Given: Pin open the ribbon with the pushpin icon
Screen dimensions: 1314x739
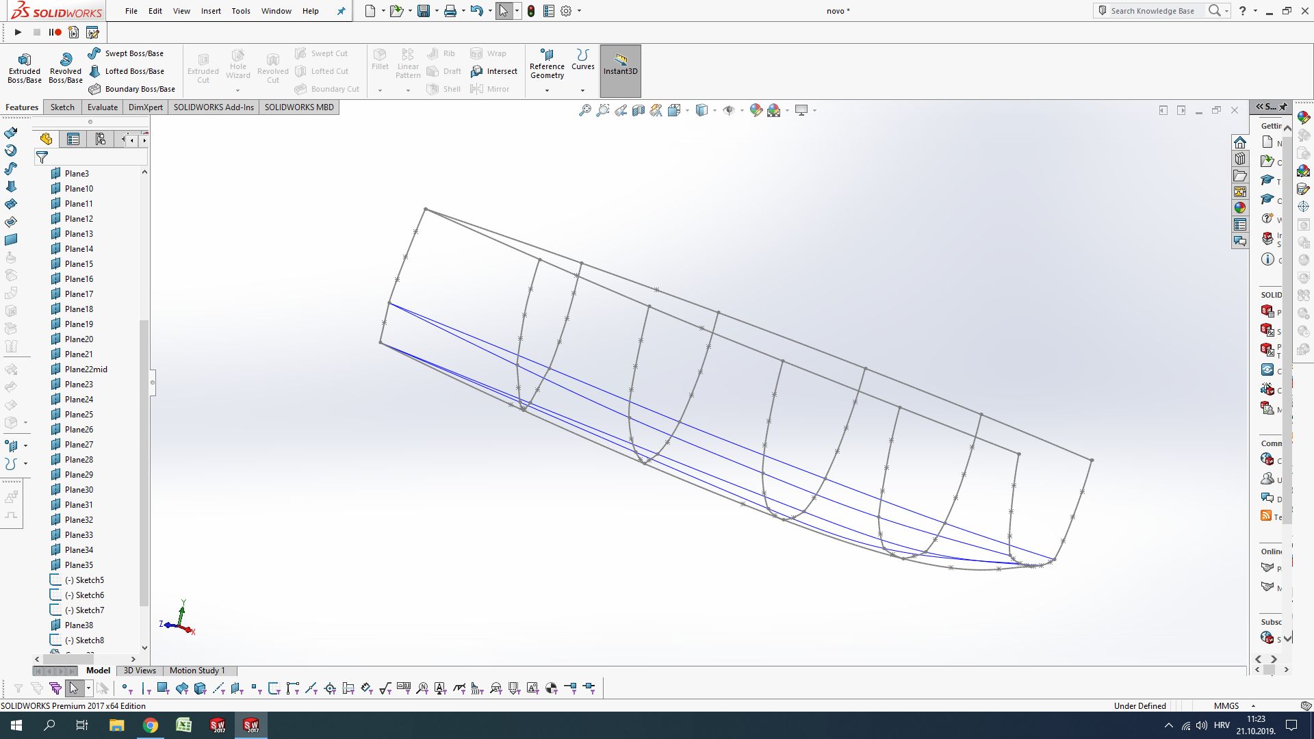Looking at the screenshot, I should tap(340, 11).
